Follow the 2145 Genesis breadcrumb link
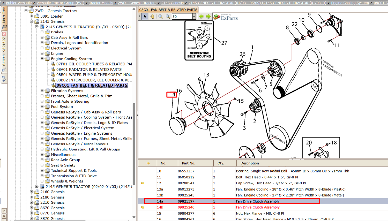The width and height of the screenshot is (388, 221). [173, 3]
